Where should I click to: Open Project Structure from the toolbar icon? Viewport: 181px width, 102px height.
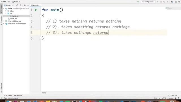click(172, 2)
